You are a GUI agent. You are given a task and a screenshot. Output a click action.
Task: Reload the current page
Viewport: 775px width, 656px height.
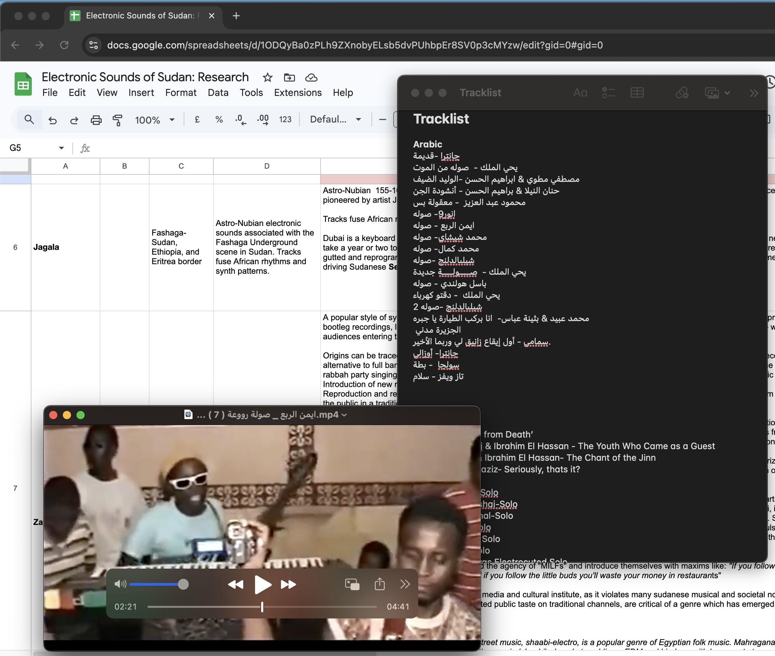pyautogui.click(x=64, y=45)
